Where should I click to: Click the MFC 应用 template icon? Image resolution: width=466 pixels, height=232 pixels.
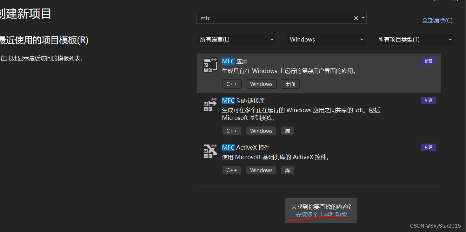click(x=210, y=65)
